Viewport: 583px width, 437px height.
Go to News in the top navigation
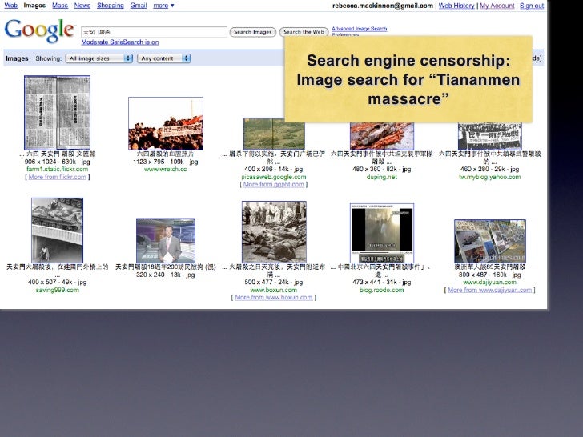coord(82,5)
